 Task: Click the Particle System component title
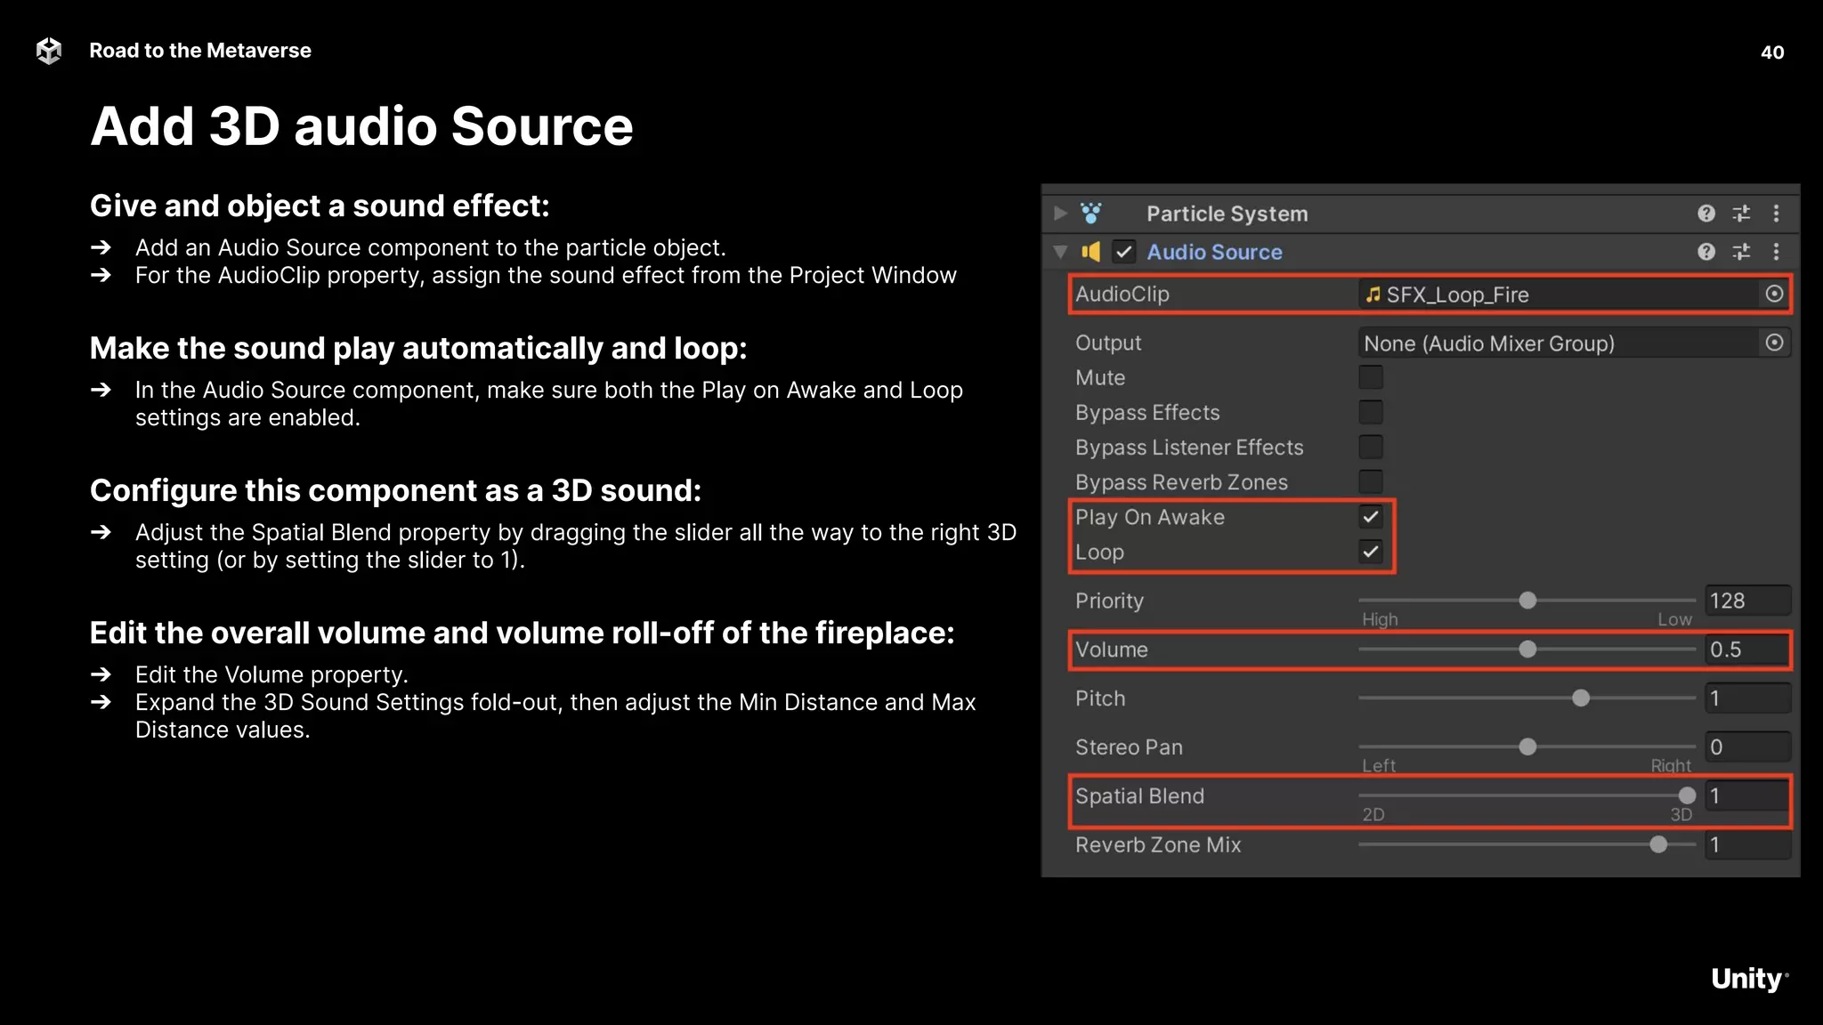tap(1227, 214)
